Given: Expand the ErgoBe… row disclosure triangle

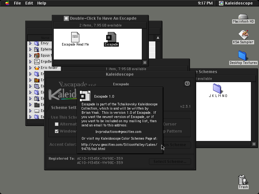Looking at the screenshot, I should pyautogui.click(x=30, y=62).
